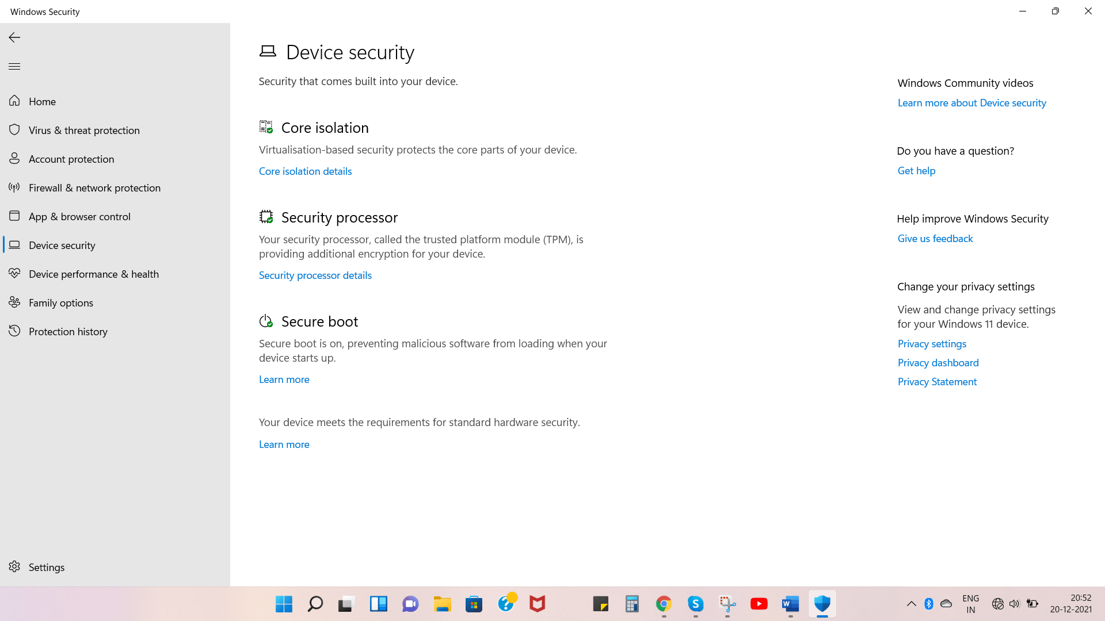Toggle Windows Security navigation panel
This screenshot has height=621, width=1105.
pos(14,67)
